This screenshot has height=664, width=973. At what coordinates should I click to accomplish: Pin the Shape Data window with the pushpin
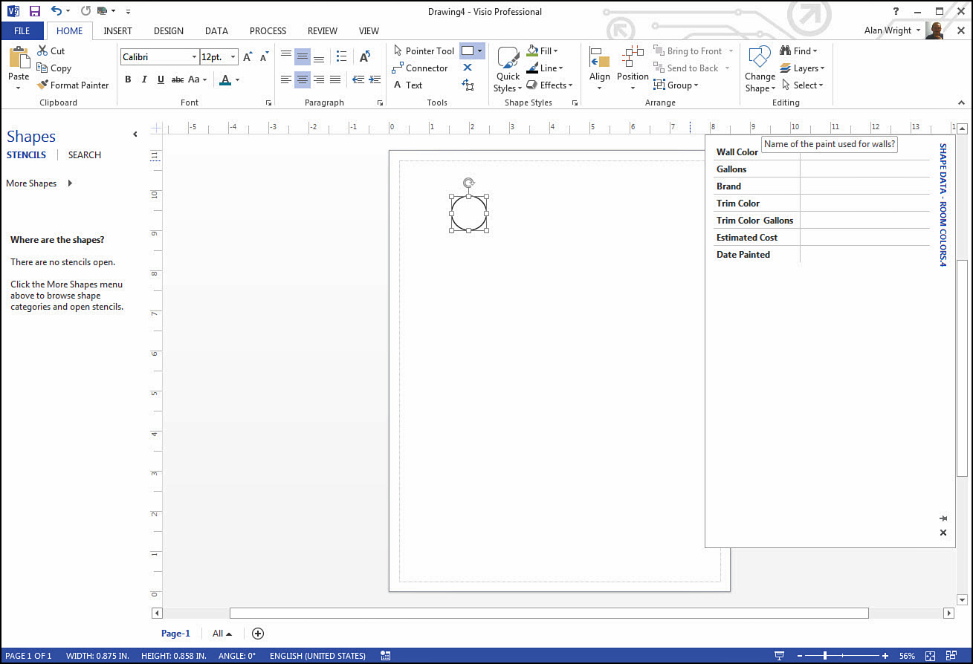coord(943,518)
